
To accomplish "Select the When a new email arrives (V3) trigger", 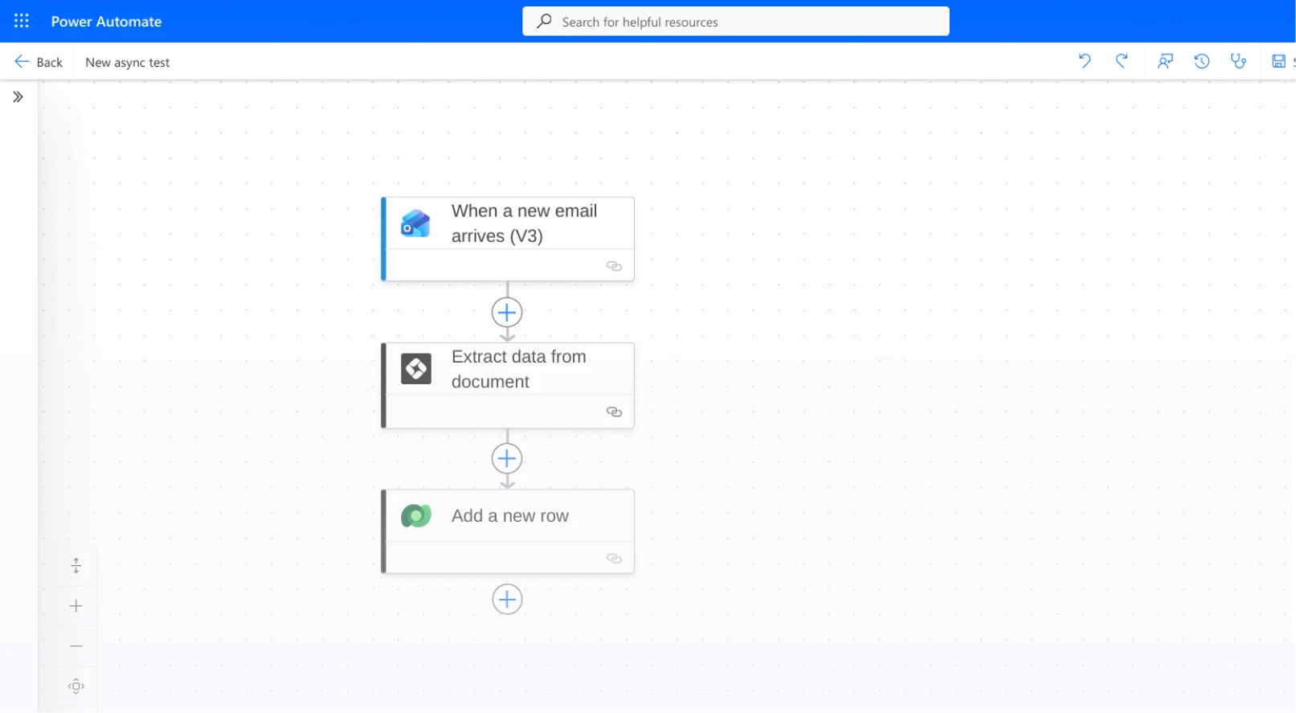I will click(x=508, y=239).
